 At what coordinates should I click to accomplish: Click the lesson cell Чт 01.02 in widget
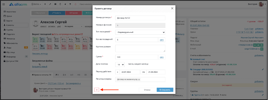pos(35,40)
